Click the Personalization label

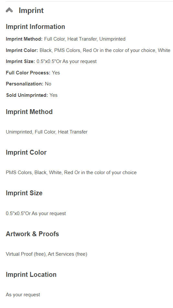tap(25, 84)
